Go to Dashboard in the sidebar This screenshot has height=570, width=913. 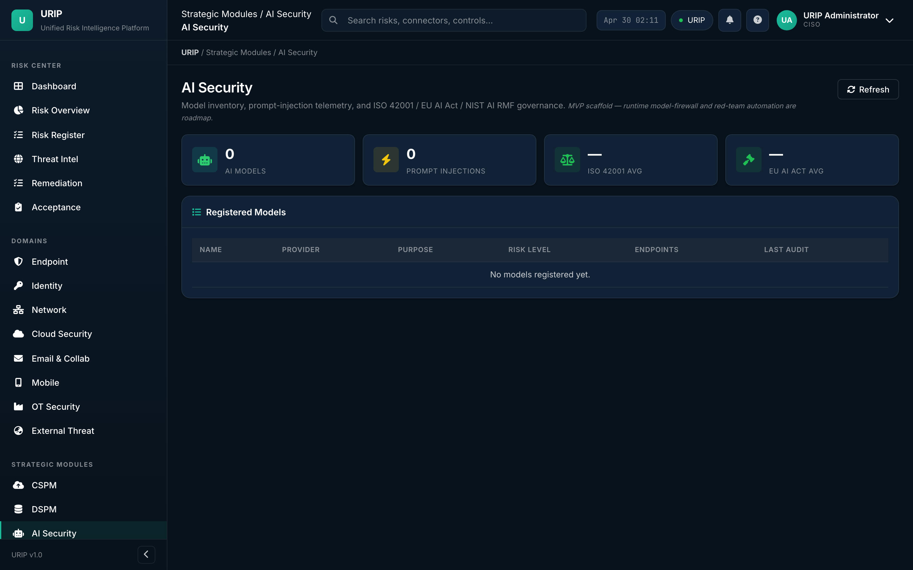83,86
